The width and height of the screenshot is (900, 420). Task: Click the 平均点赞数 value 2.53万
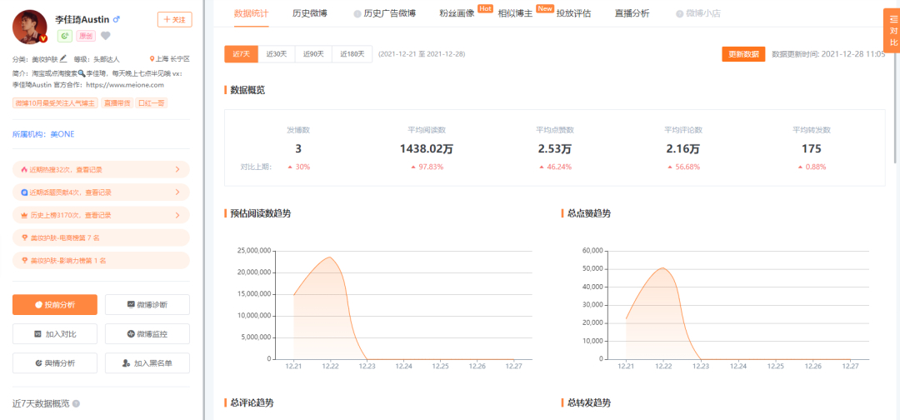coord(555,149)
